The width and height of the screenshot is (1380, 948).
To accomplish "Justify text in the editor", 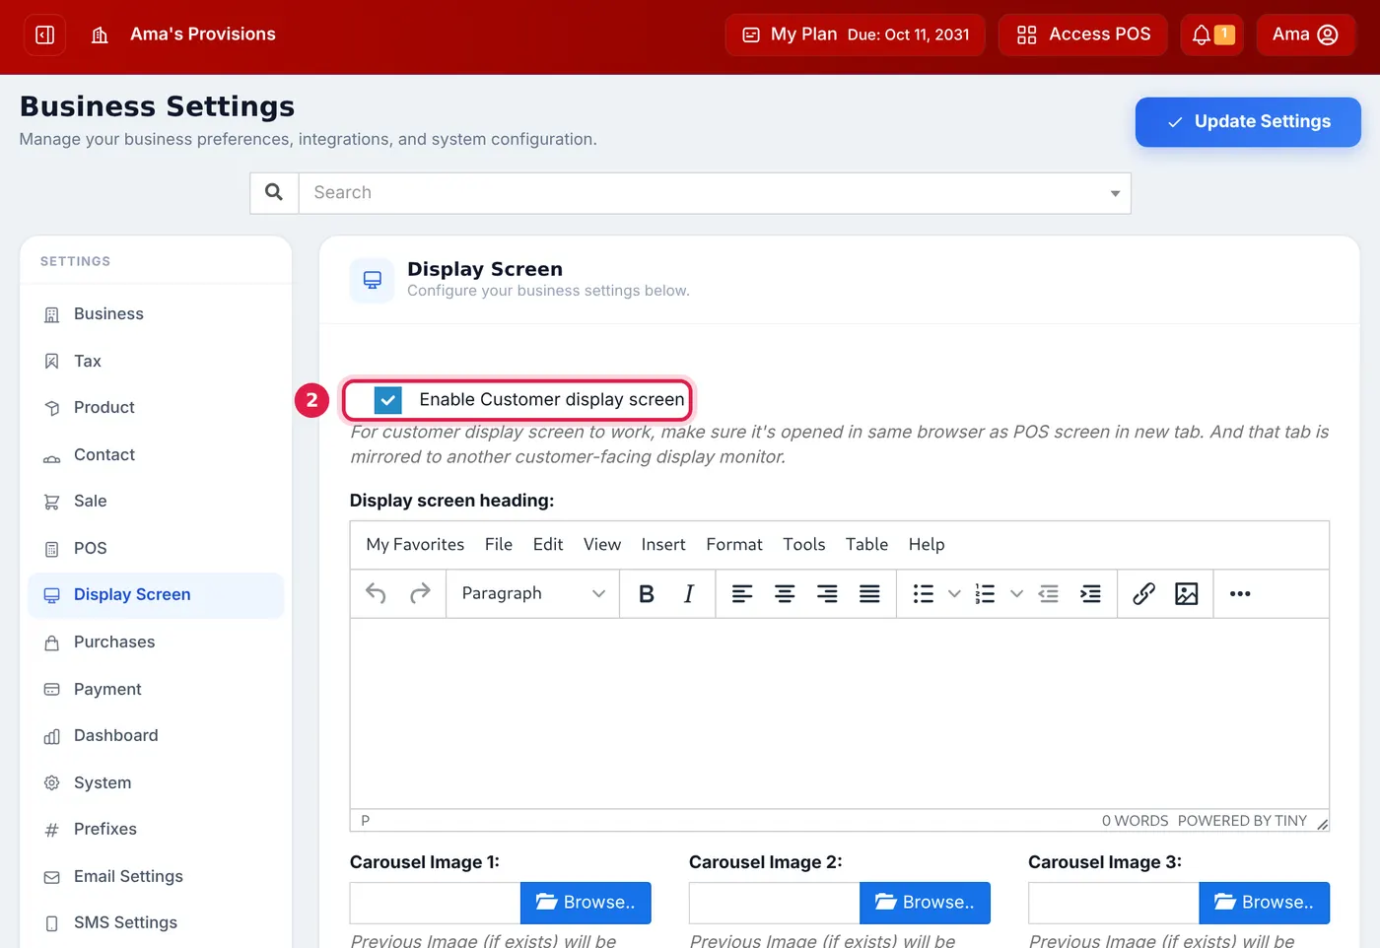I will (869, 593).
